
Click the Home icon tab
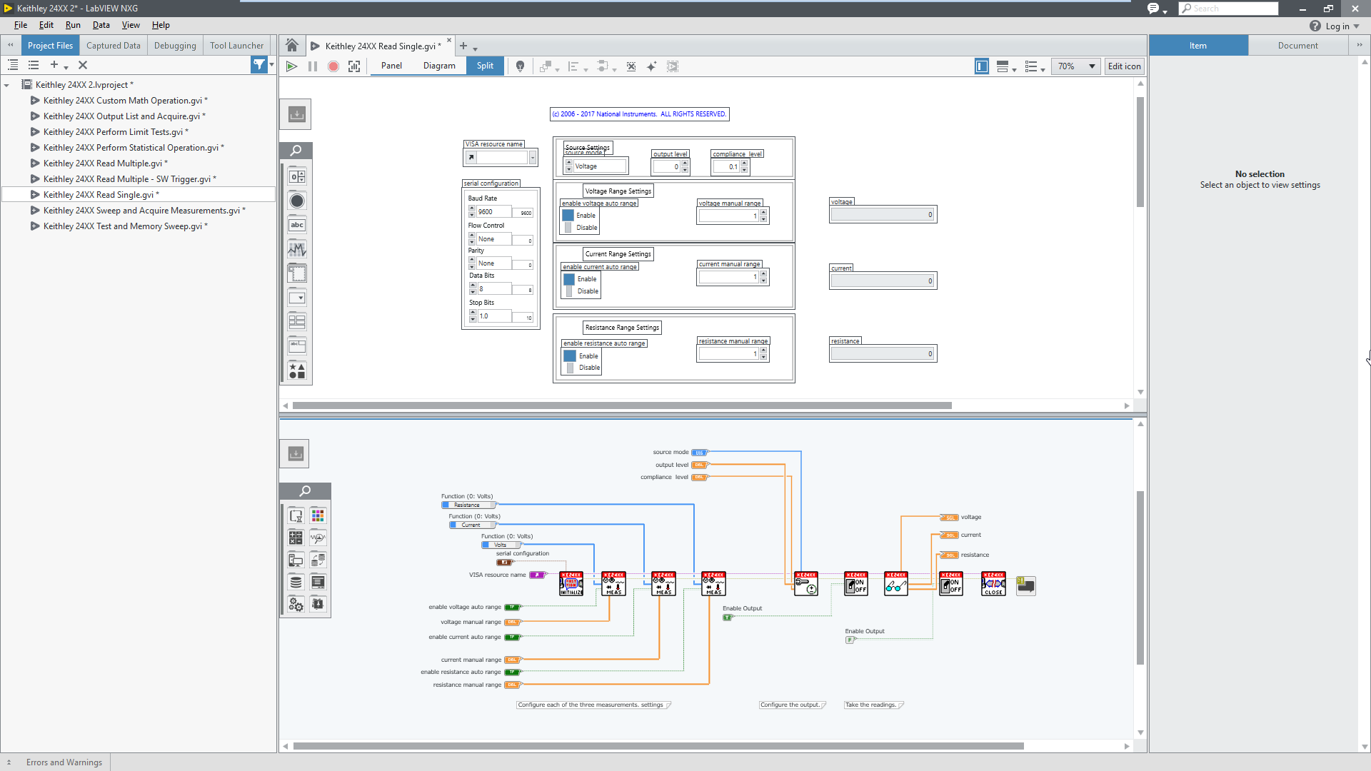pyautogui.click(x=292, y=46)
